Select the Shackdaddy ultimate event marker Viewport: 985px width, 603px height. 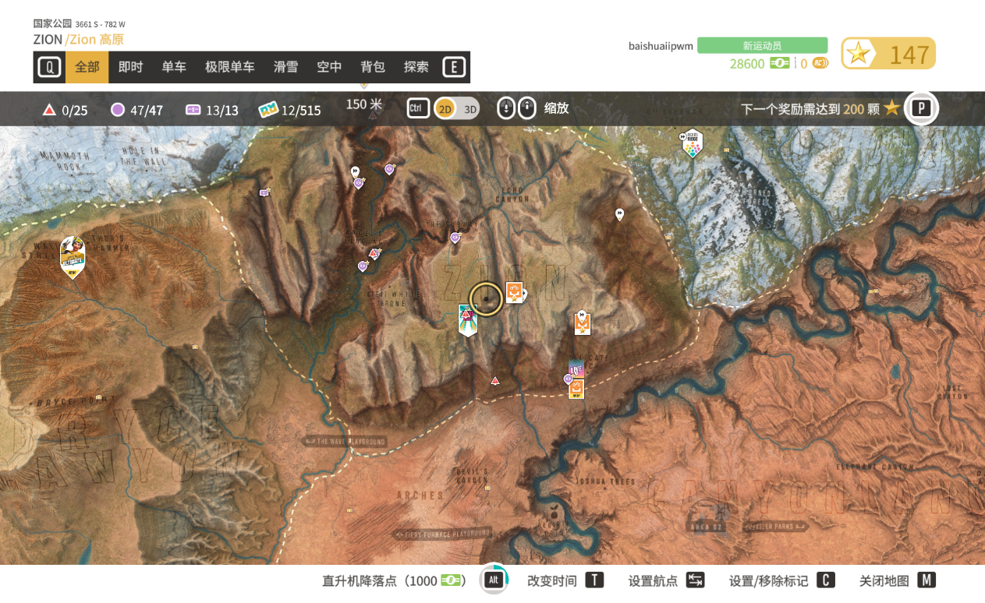pyautogui.click(x=73, y=256)
